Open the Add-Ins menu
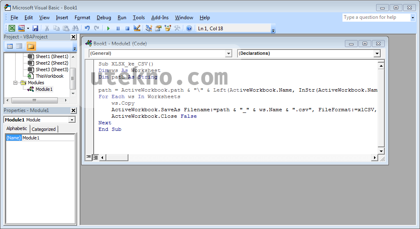This screenshot has width=420, height=229. [x=160, y=18]
